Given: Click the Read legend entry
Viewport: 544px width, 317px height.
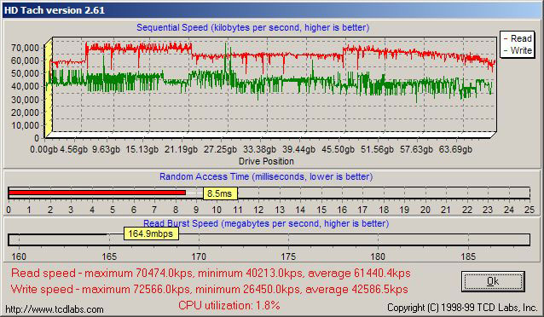Looking at the screenshot, I should click(x=518, y=38).
